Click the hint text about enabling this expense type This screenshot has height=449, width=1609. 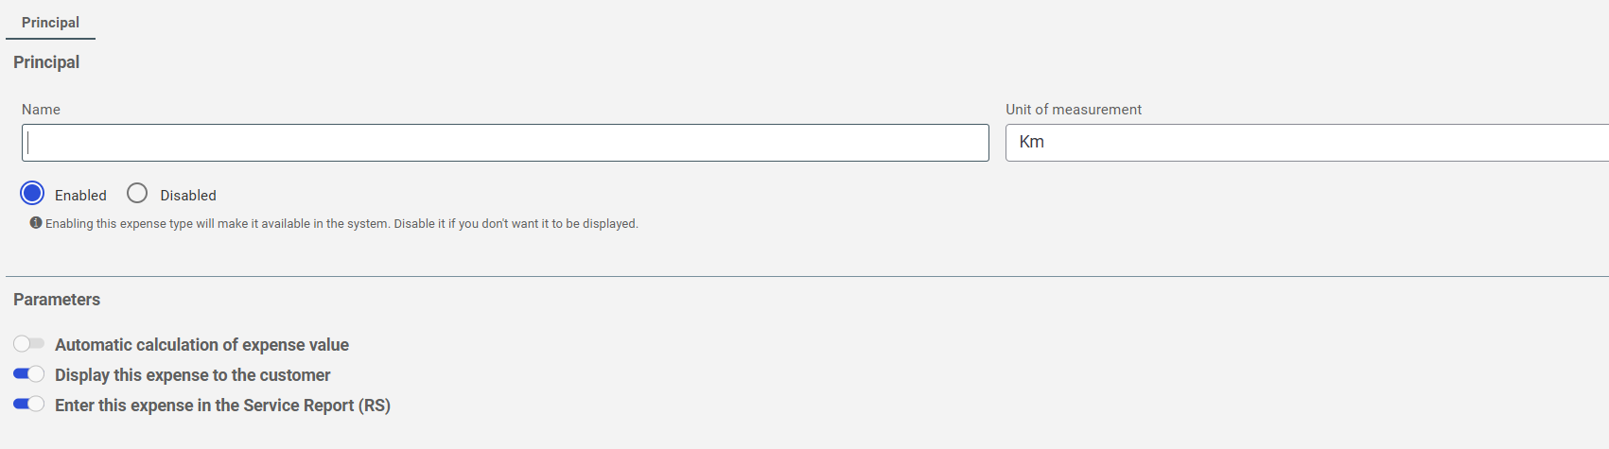pos(341,224)
